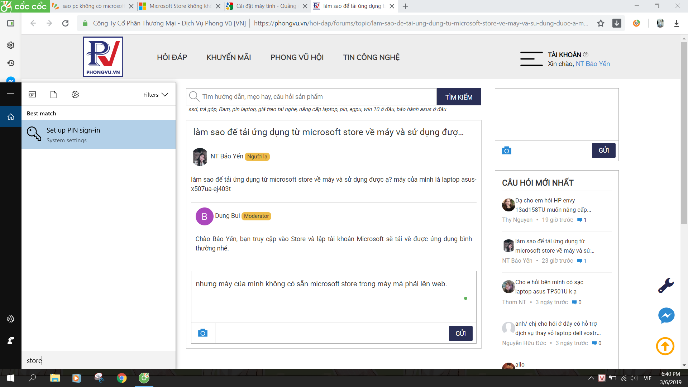
Task: Open NT Bảo Yến poster avatar
Action: [200, 157]
